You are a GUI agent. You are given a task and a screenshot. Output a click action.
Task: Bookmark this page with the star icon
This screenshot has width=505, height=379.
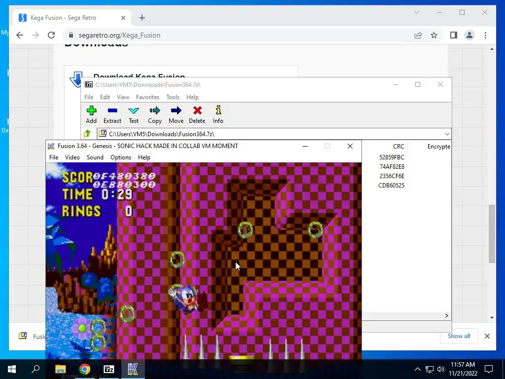pyautogui.click(x=434, y=35)
